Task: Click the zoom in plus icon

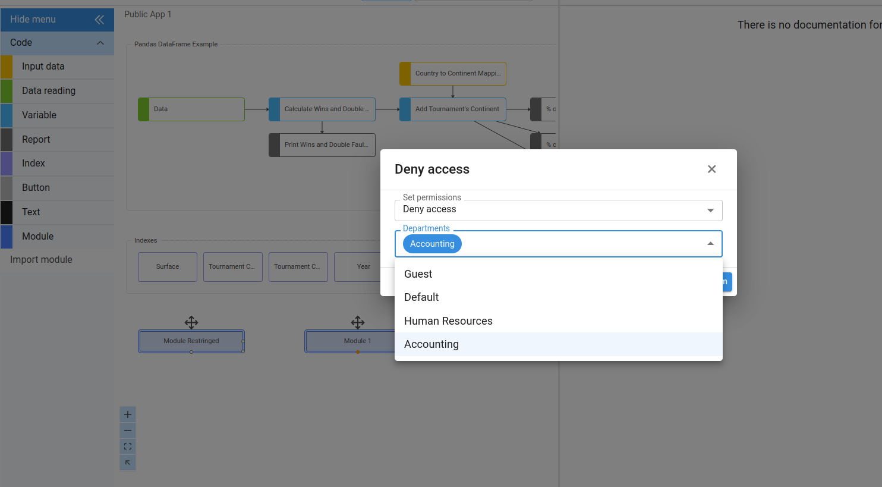Action: click(x=128, y=414)
